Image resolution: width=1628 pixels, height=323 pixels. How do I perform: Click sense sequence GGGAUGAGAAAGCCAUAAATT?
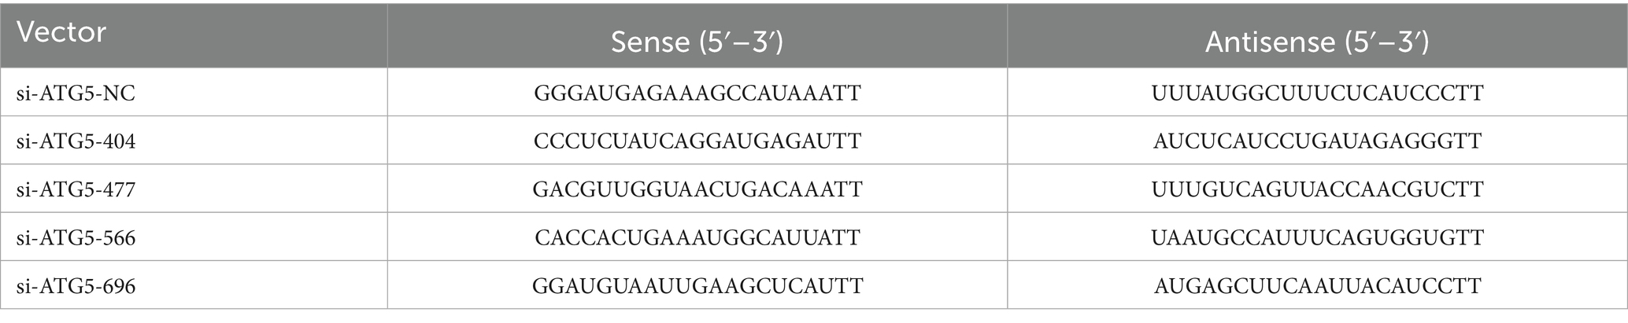pyautogui.click(x=697, y=94)
